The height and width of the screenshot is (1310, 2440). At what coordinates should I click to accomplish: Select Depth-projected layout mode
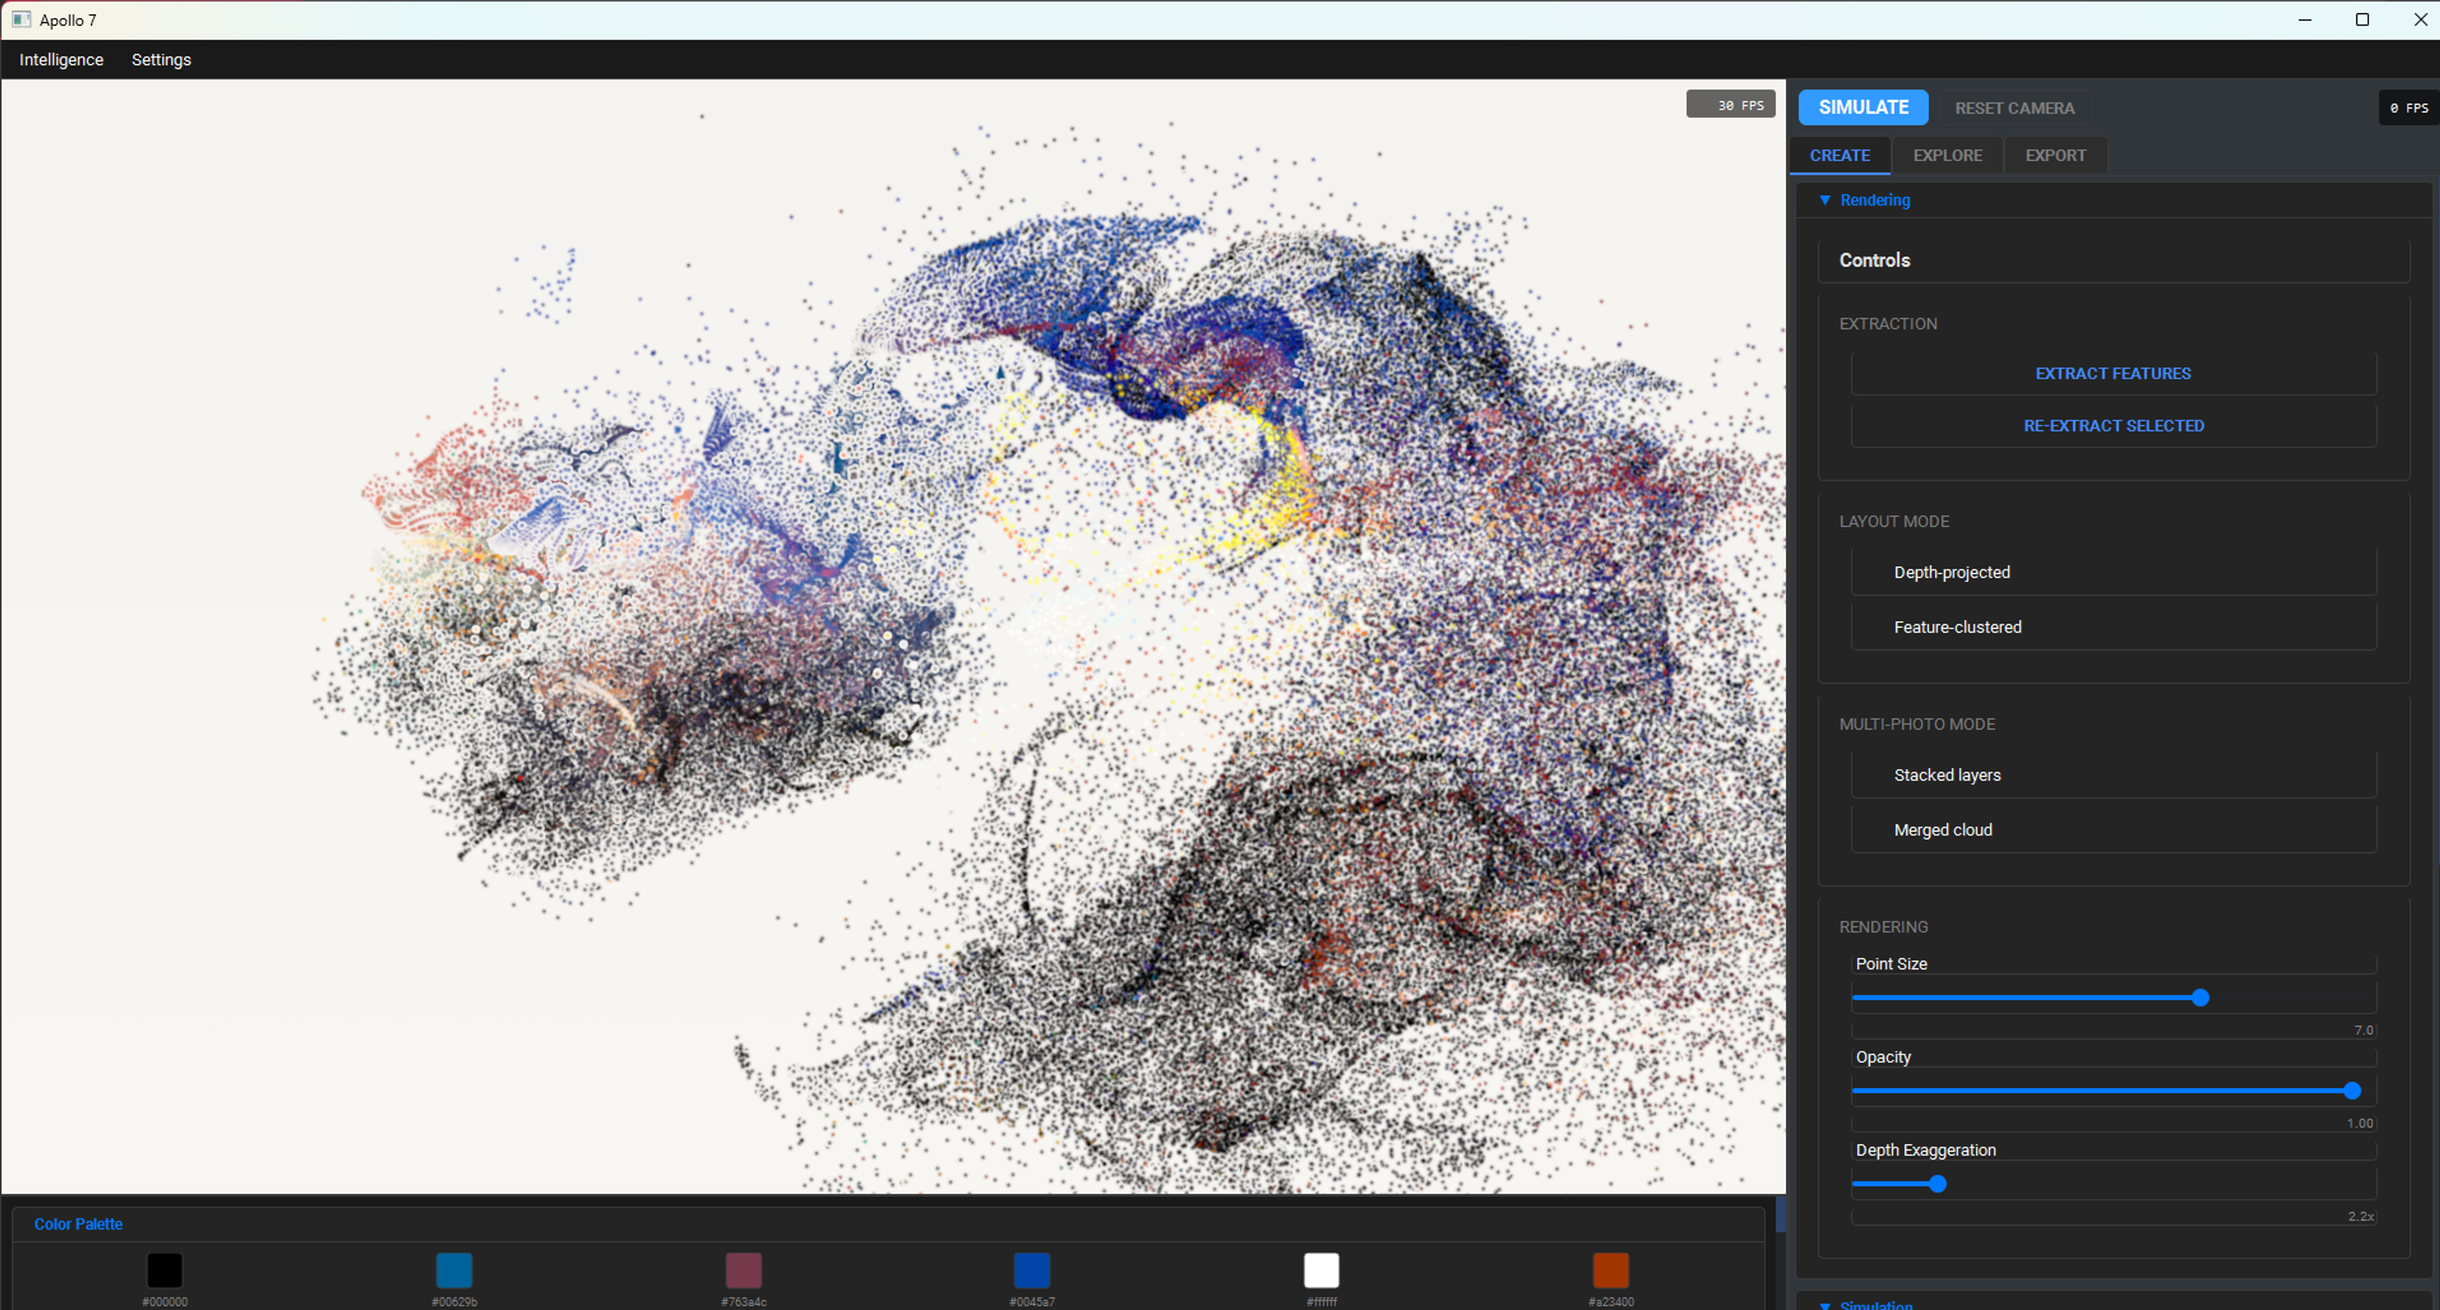click(2113, 572)
